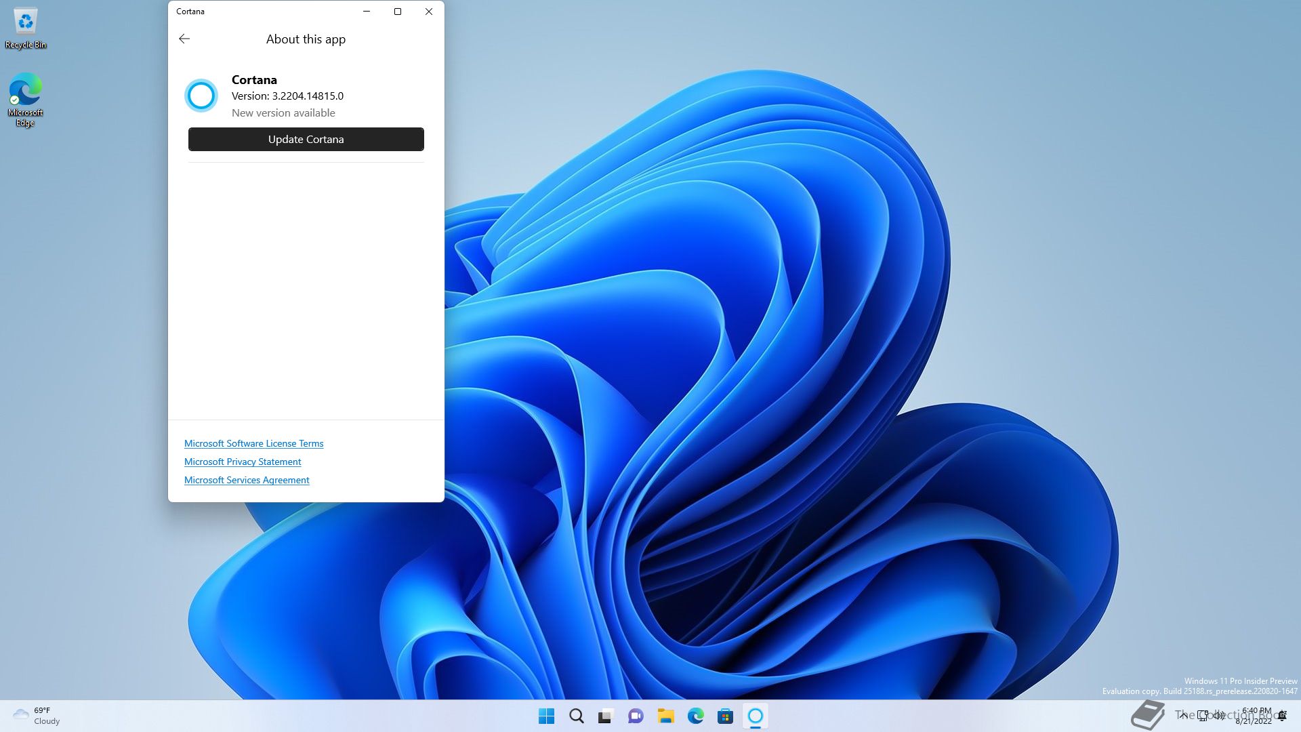Click the Version 3.2204.14815.0 text
The width and height of the screenshot is (1301, 732).
click(287, 96)
